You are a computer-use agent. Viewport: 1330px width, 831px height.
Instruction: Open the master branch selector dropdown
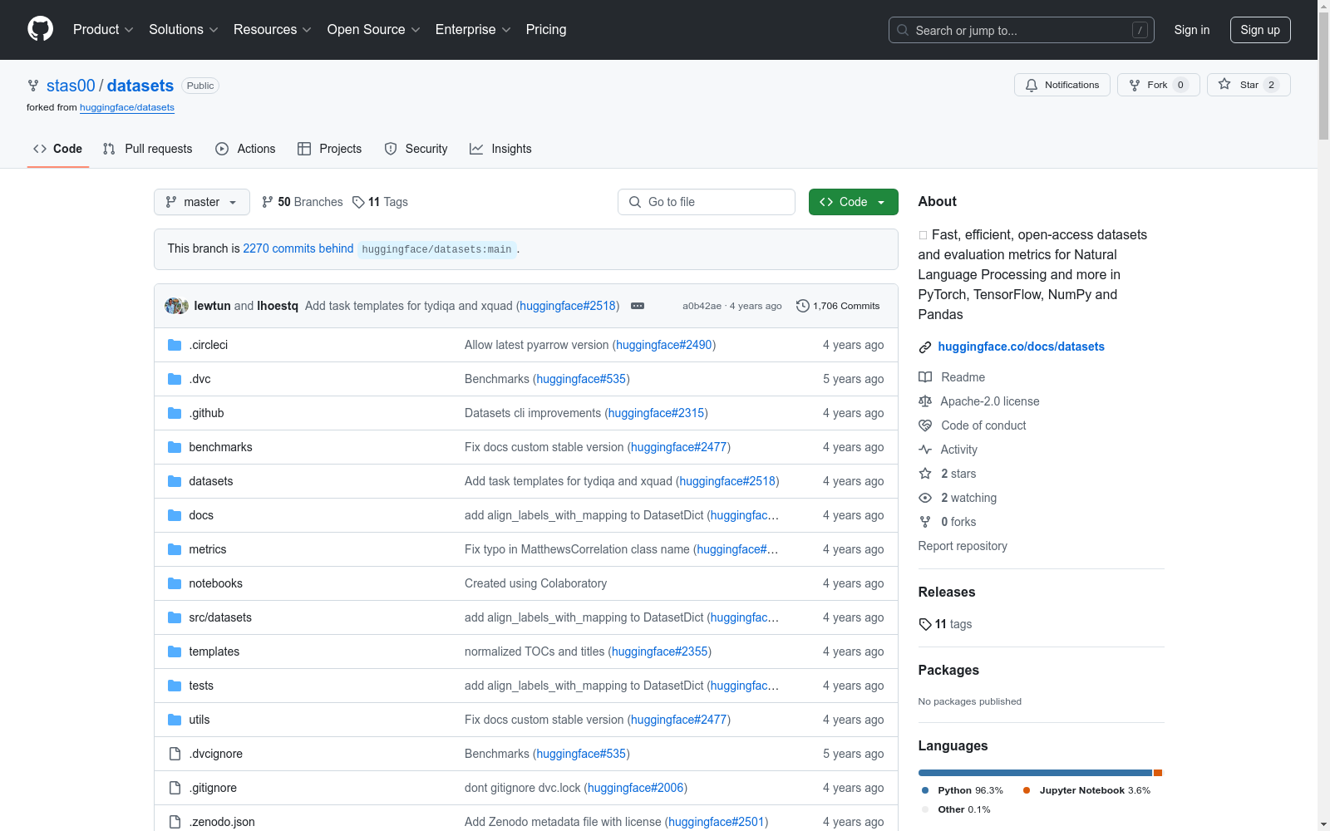point(202,202)
